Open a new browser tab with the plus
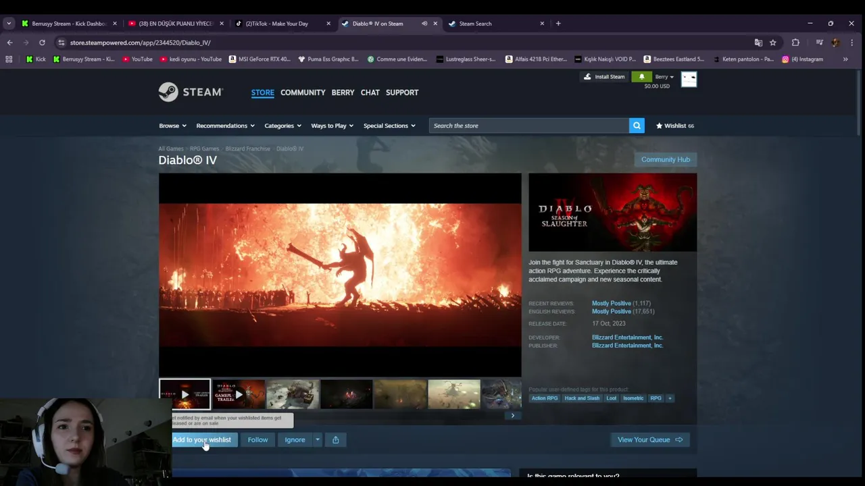 558,24
